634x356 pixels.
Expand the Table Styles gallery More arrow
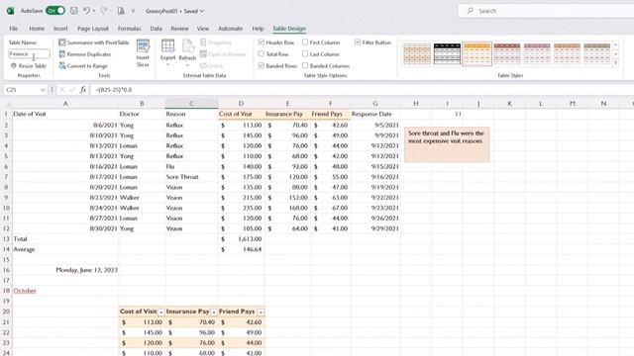point(616,63)
